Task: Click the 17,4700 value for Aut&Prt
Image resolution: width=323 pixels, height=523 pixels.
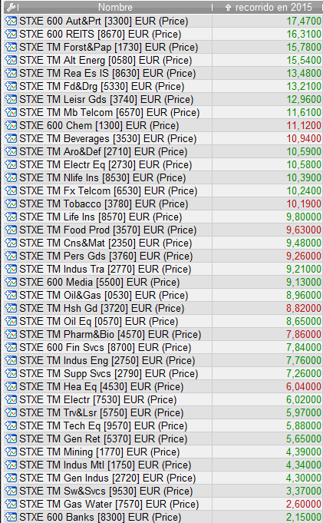Action: tap(304, 21)
